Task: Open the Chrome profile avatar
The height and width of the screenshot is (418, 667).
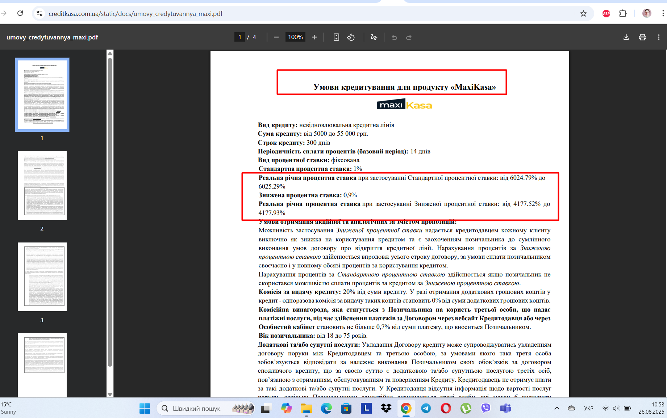Action: (647, 13)
